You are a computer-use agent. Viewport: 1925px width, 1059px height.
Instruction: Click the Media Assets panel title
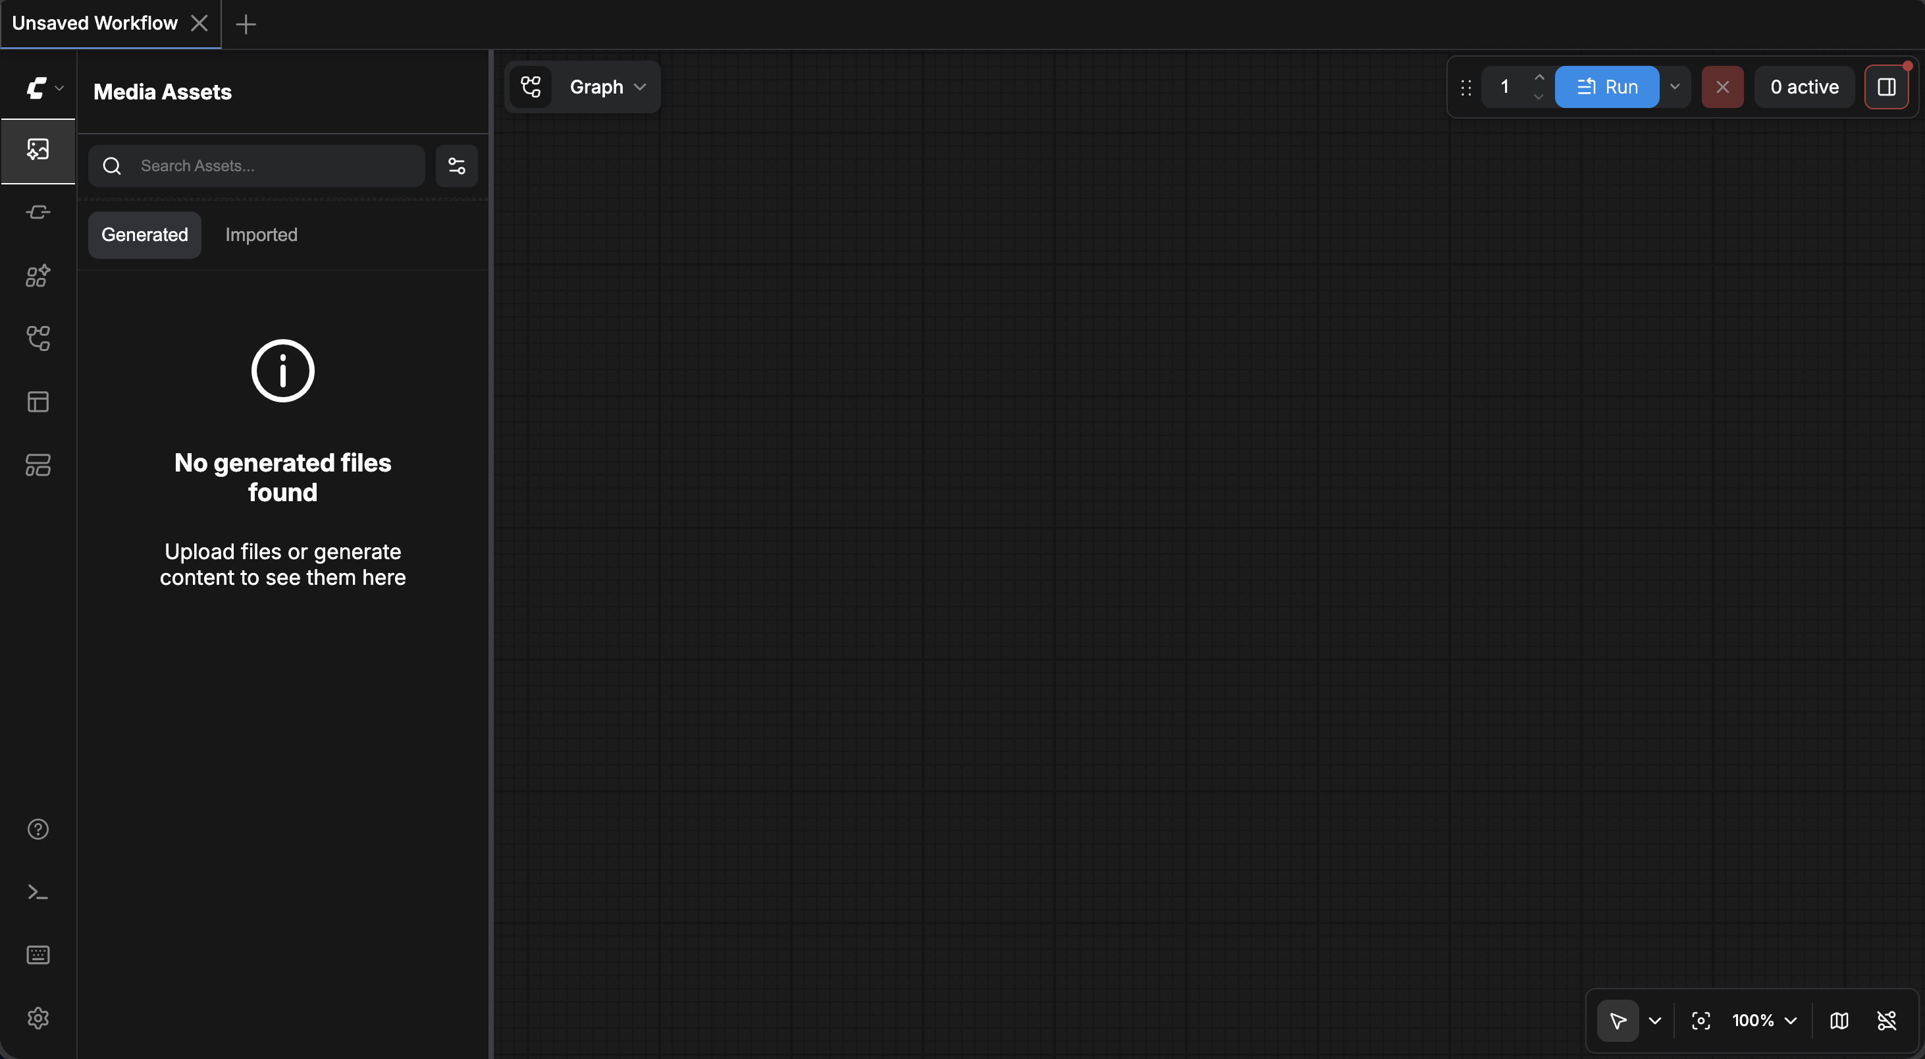tap(163, 91)
